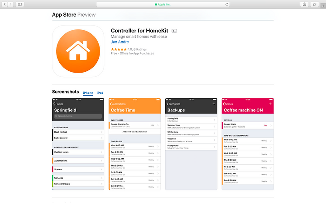Click Tue 9:00 AM row in Coffee machine ON

248,148
